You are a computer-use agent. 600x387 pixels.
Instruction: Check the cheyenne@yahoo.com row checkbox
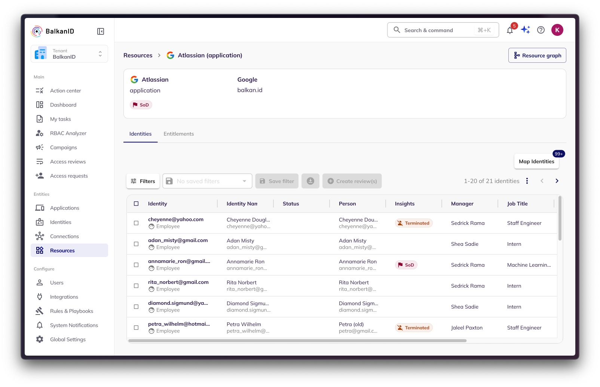(136, 223)
